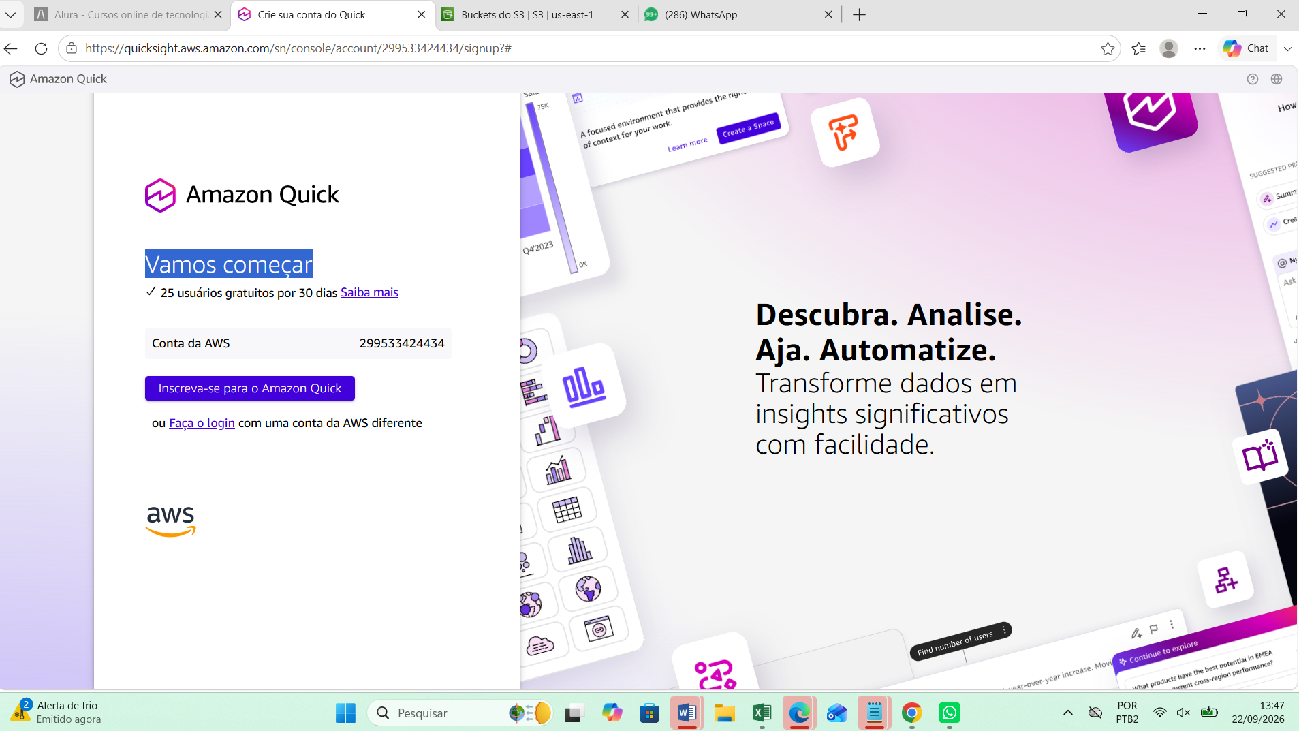Open Microsoft Store from taskbar
The image size is (1299, 731).
649,713
